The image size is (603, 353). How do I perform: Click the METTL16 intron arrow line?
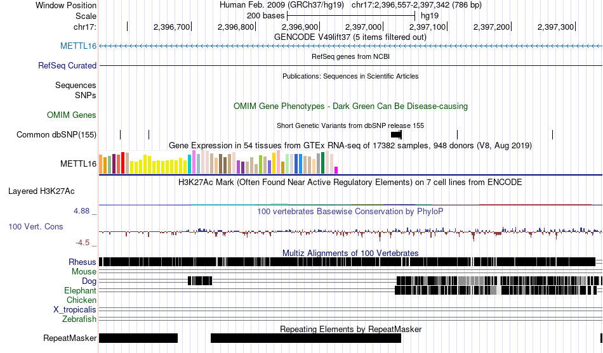(x=350, y=46)
